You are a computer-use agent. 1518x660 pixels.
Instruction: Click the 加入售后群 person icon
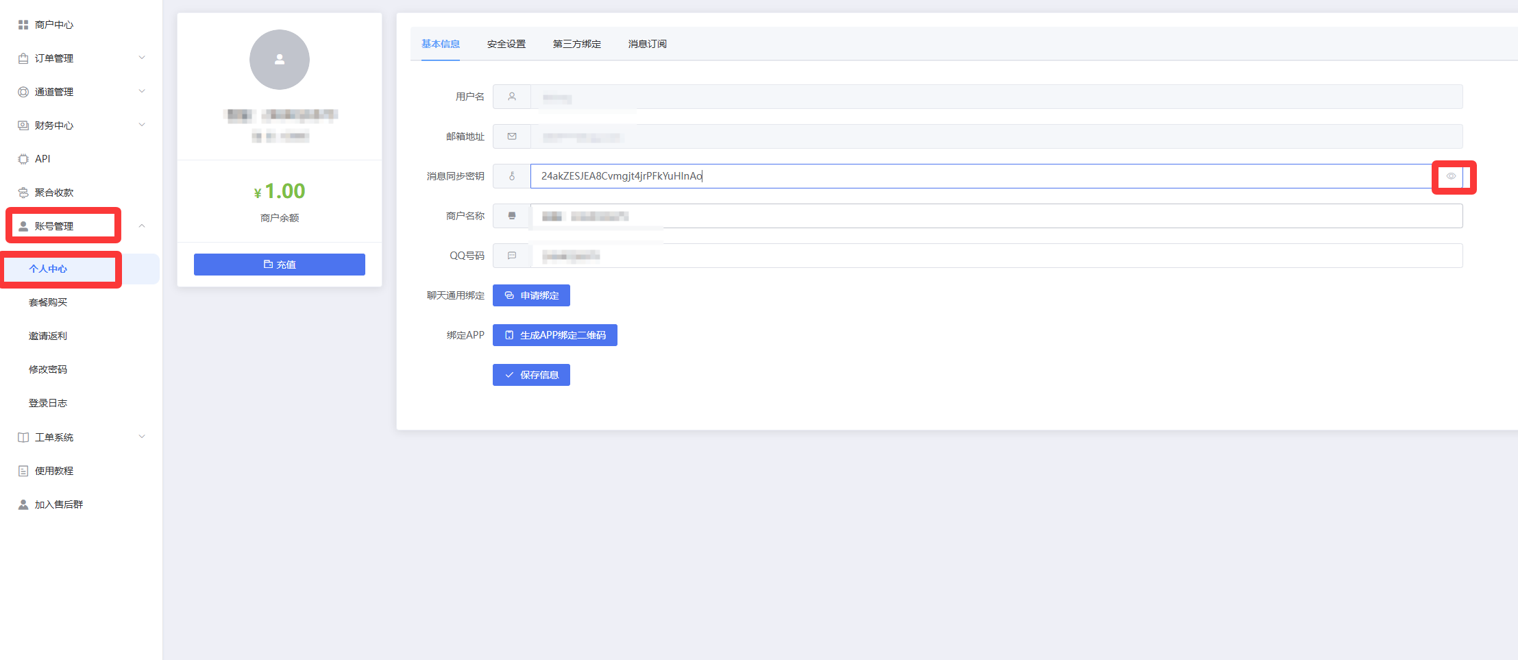(x=23, y=504)
